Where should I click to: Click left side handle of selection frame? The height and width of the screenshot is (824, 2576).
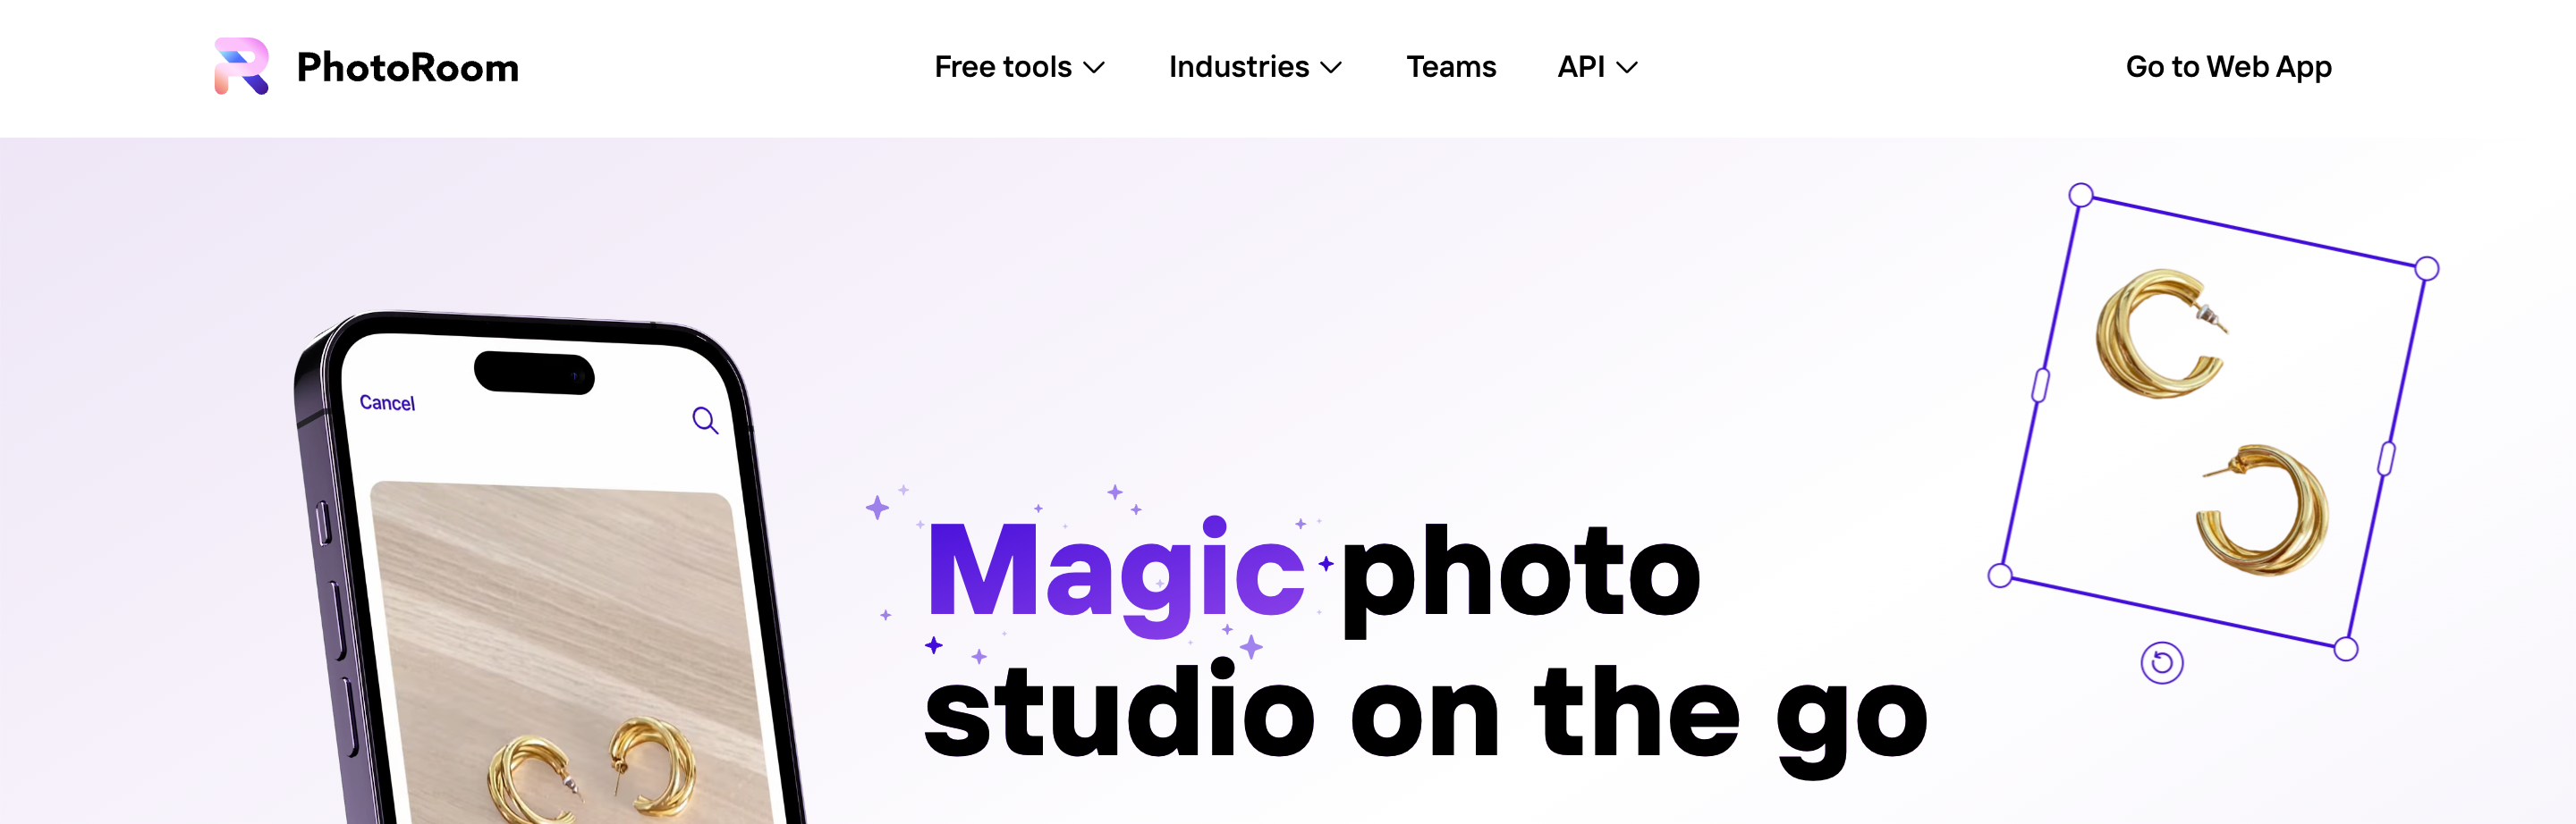[2040, 385]
